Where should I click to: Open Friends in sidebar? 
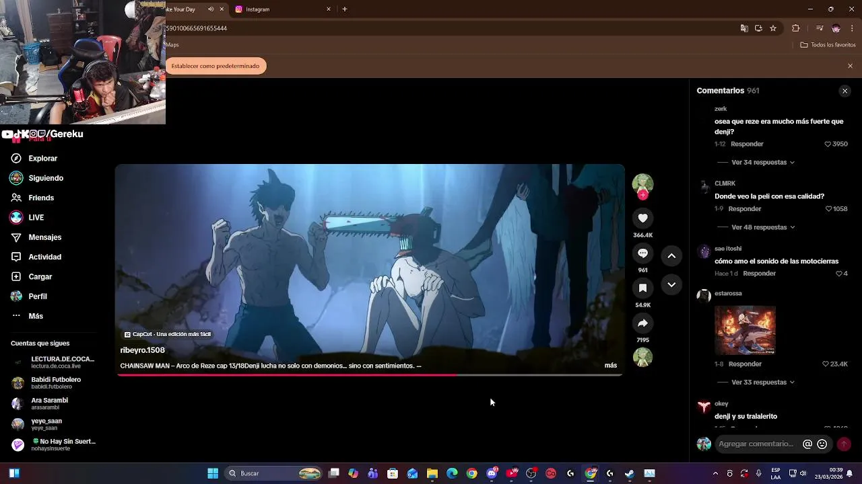[x=41, y=198]
